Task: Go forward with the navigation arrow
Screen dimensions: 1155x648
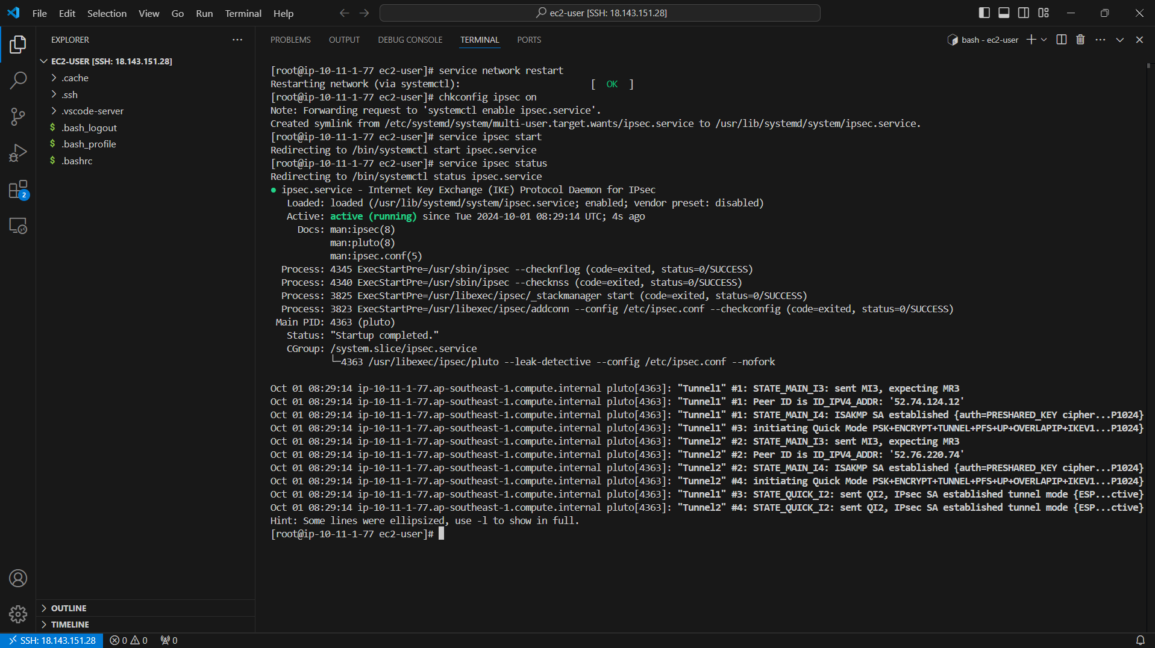Action: [364, 13]
